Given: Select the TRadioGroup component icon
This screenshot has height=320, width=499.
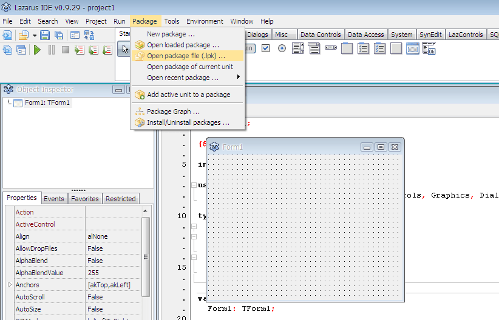Looking at the screenshot, I should click(363, 48).
